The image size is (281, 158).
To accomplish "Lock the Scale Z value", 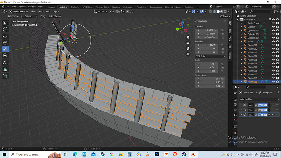I will 223,71.
